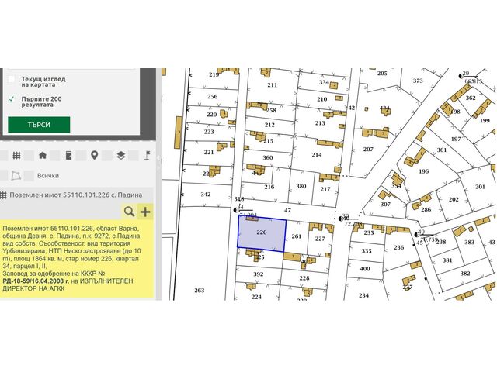Select the building unit door icon
Image resolution: width=497 pixels, height=372 pixels.
pos(68,155)
